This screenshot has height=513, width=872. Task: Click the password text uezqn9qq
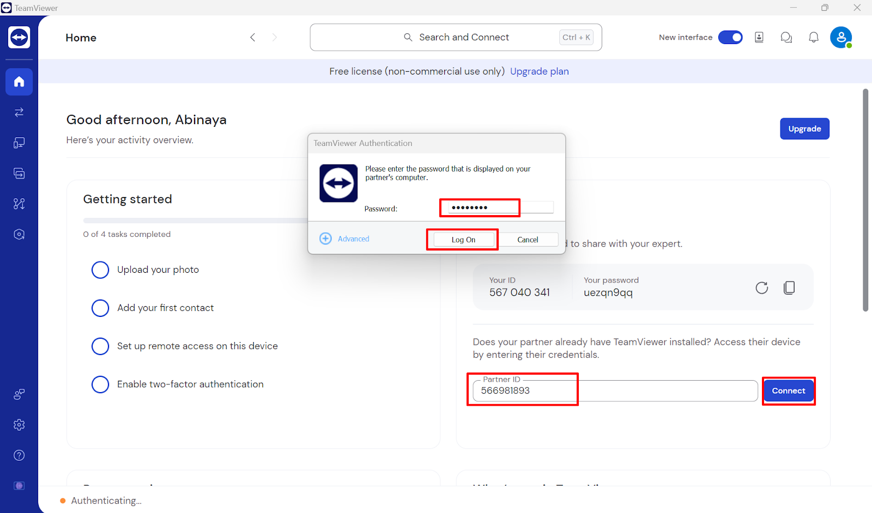[608, 292]
